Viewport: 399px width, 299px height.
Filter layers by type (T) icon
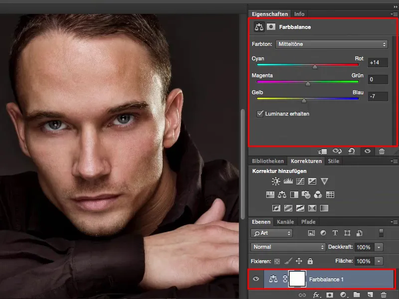click(x=335, y=233)
